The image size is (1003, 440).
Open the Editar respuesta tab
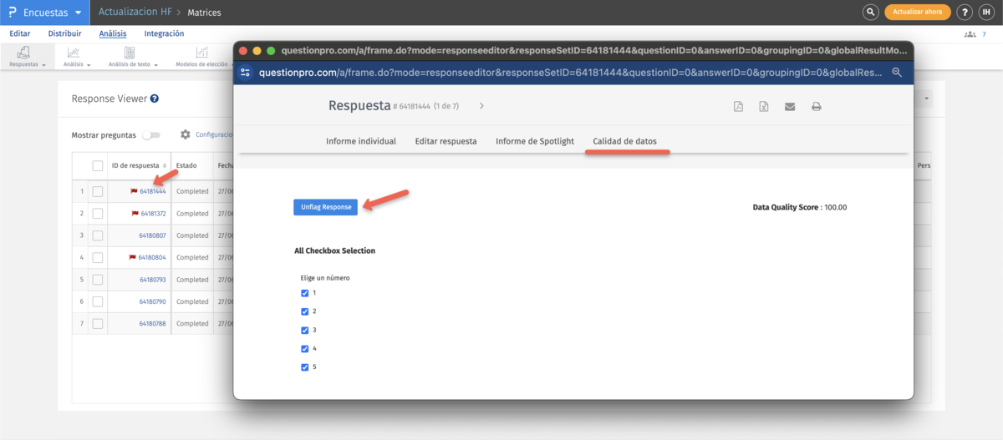pyautogui.click(x=446, y=141)
